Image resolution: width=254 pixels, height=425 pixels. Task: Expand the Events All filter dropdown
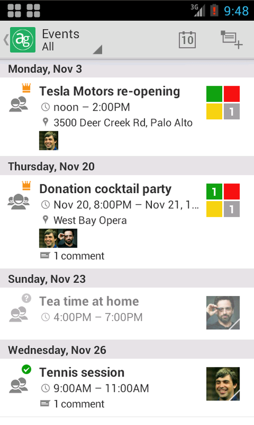[x=97, y=50]
